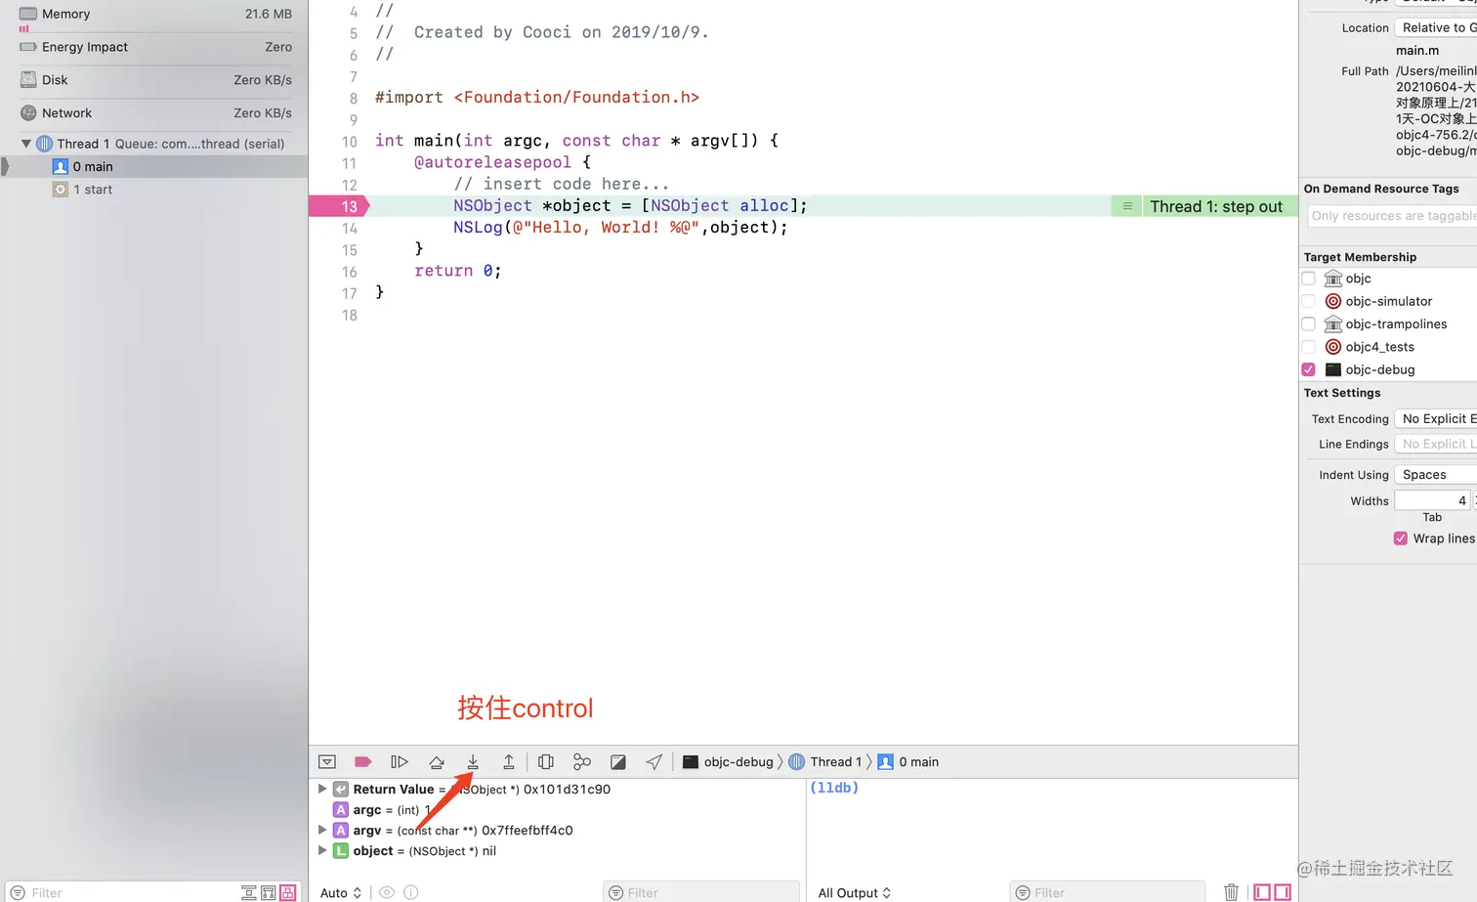This screenshot has height=902, width=1477.
Task: Click the Memory chip icon
Action: [x=28, y=14]
